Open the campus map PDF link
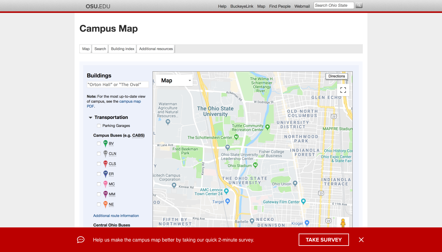The width and height of the screenshot is (442, 252). pos(114,104)
